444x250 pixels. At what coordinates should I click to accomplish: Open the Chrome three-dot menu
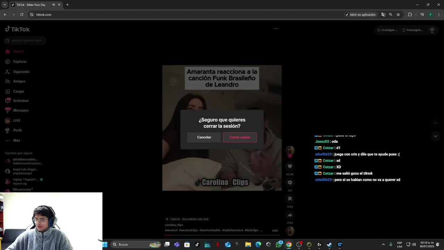[x=439, y=15]
